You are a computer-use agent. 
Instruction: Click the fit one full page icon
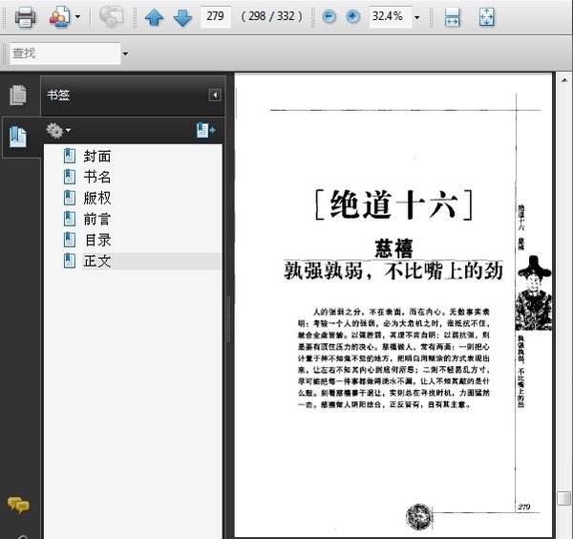pos(486,16)
